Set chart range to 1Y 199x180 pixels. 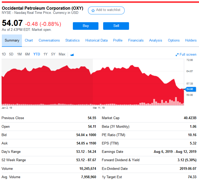click(x=45, y=54)
